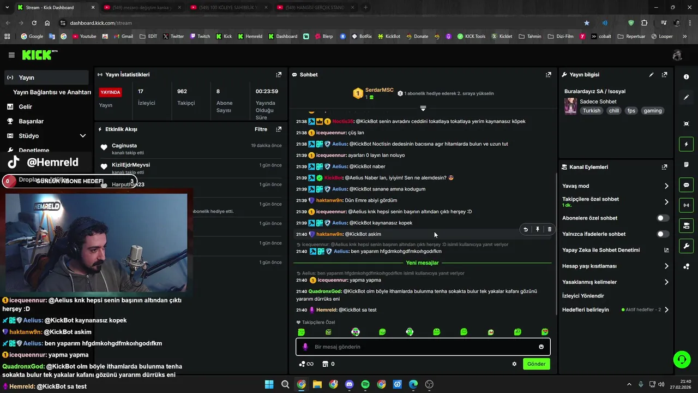Viewport: 698px width, 393px height.
Task: Click the reply icon on the haktanw9n message
Action: [526, 230]
